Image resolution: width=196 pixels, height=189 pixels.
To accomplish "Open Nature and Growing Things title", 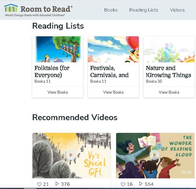I will pos(168,71).
